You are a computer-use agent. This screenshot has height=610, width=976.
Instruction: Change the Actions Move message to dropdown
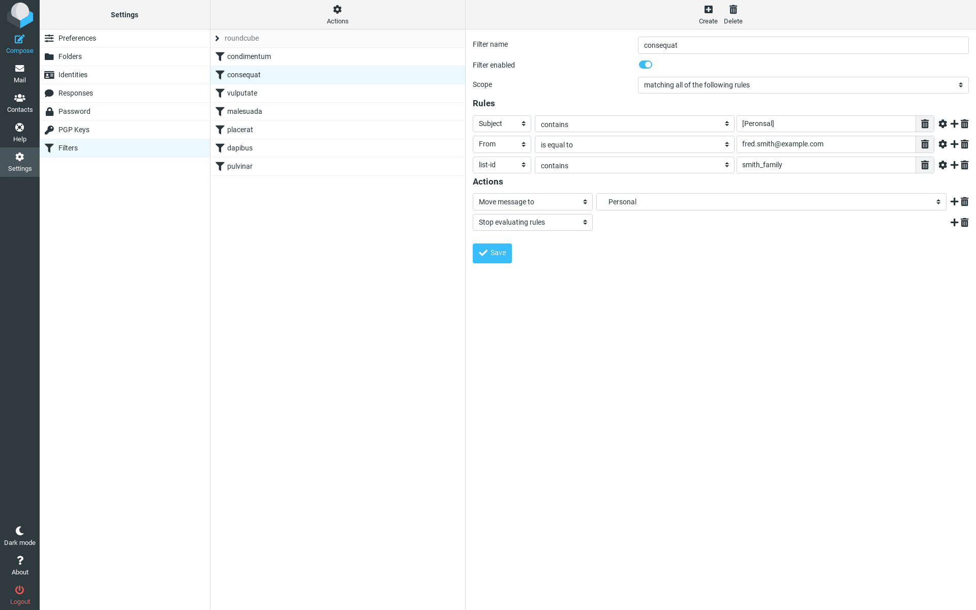coord(532,202)
